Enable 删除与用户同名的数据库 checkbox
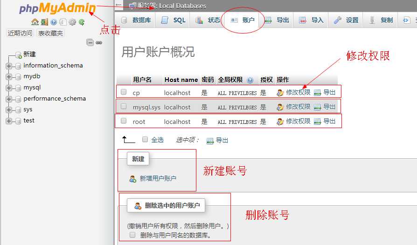 pos(132,235)
